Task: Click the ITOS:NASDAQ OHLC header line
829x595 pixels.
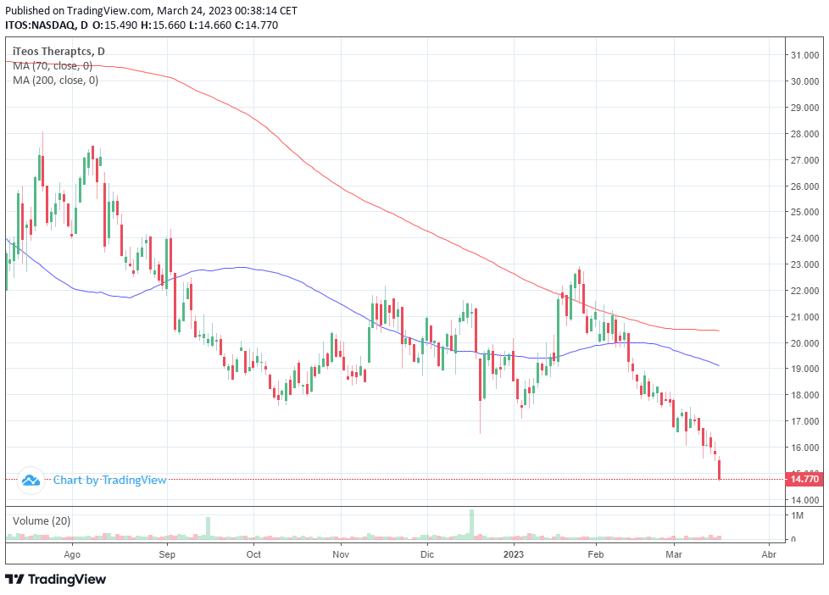Action: point(142,25)
